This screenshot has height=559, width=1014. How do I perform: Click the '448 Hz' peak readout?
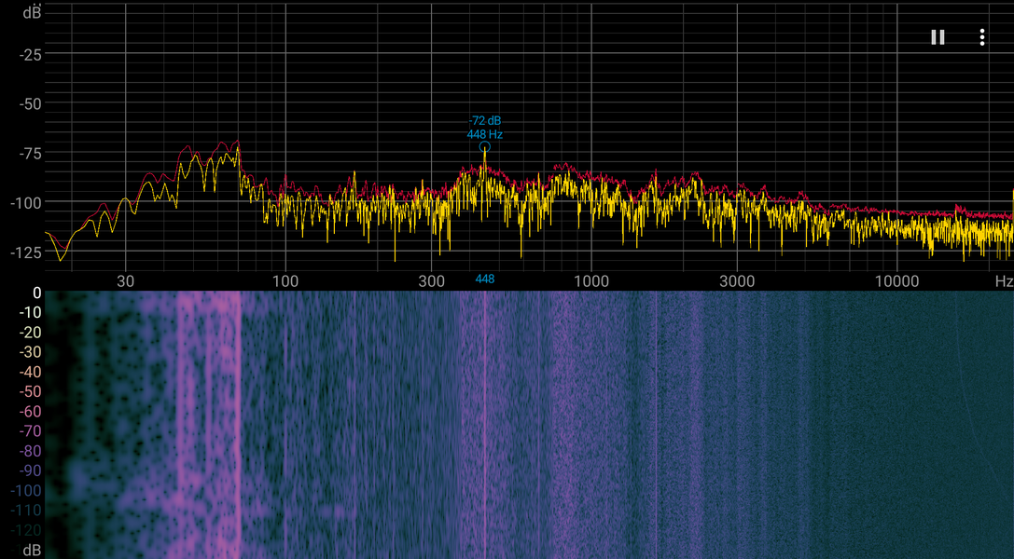click(485, 134)
